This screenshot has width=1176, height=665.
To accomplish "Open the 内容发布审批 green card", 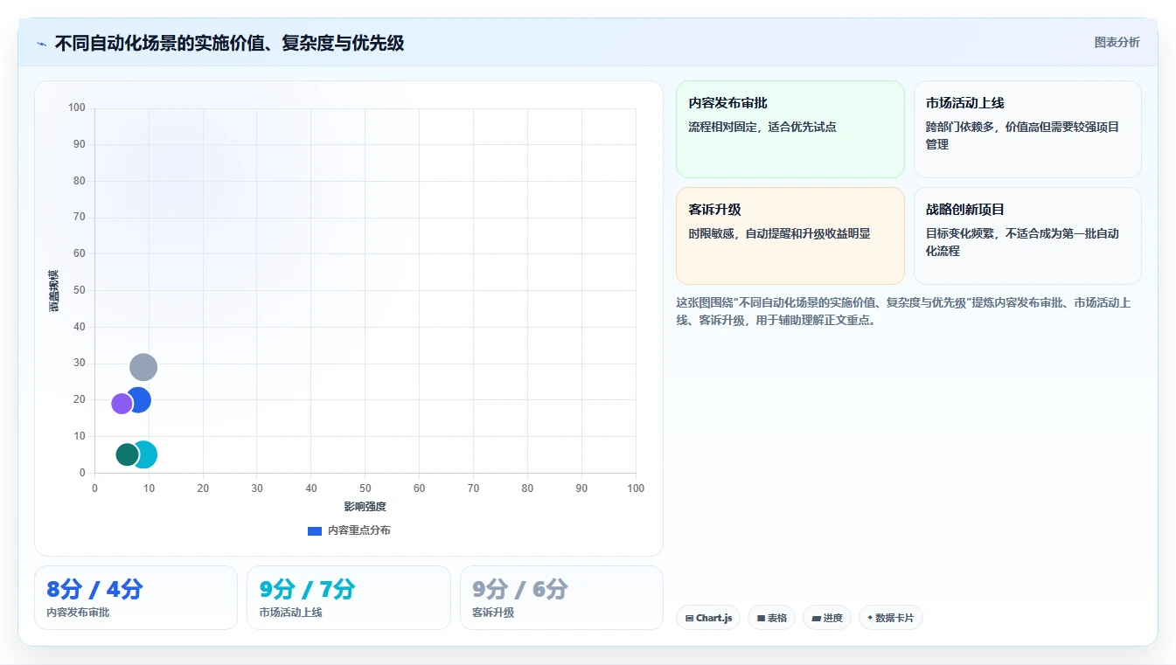I will 790,129.
